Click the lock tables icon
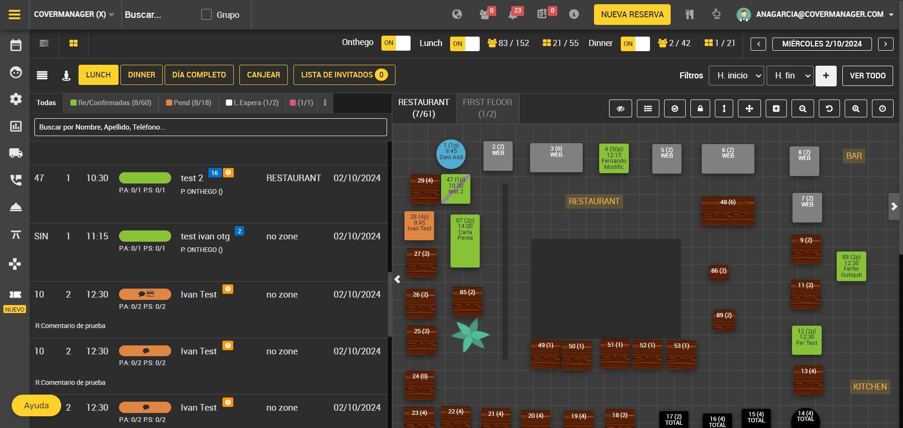This screenshot has width=903, height=428. tap(700, 109)
